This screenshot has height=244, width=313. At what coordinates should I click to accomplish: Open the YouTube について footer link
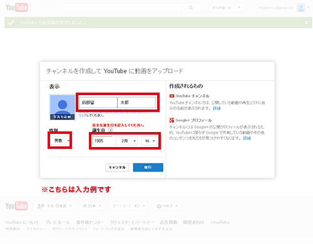click(22, 222)
